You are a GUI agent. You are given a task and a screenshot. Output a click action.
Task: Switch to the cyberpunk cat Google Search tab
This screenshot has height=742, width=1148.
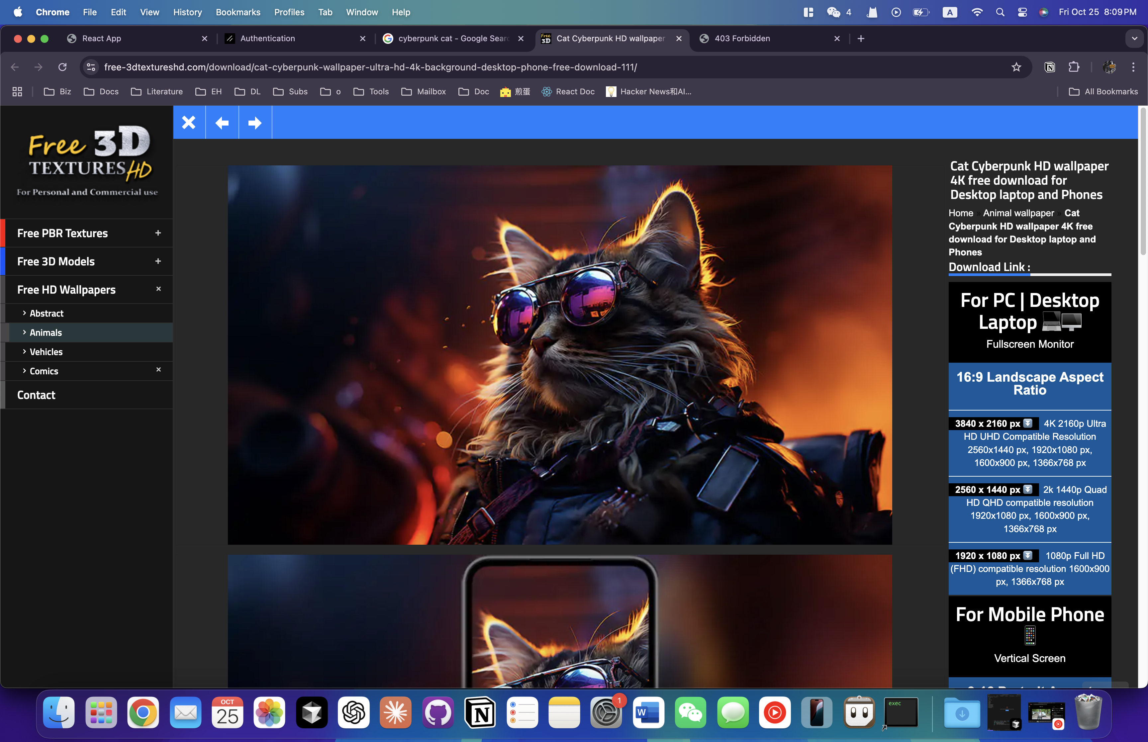[453, 39]
